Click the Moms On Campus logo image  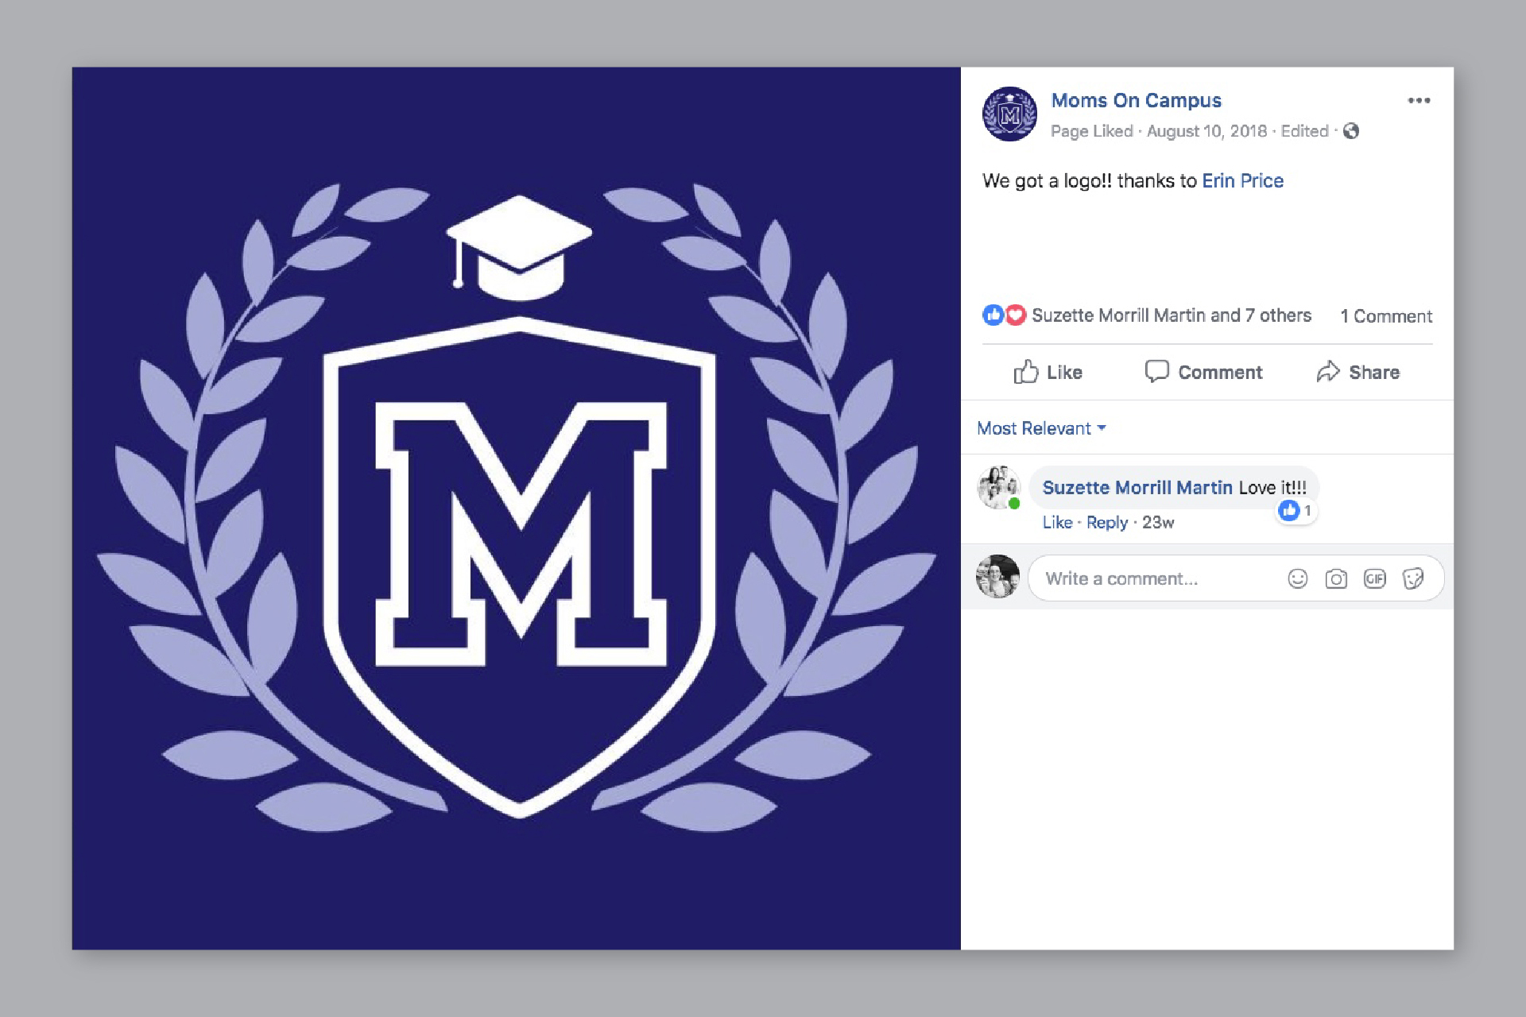[517, 508]
